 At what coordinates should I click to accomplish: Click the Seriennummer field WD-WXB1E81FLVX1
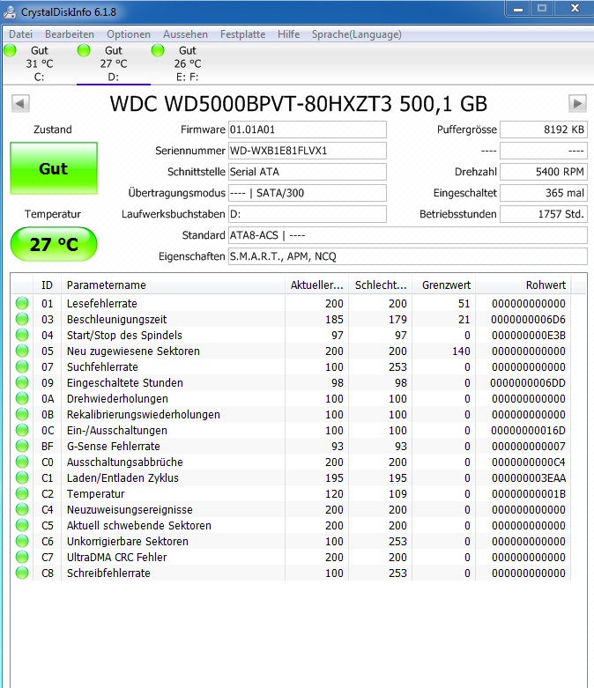308,151
